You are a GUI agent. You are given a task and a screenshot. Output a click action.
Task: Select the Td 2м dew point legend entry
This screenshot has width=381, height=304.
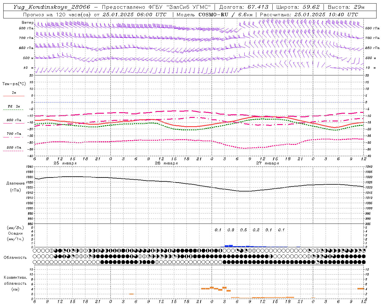[x=14, y=106]
